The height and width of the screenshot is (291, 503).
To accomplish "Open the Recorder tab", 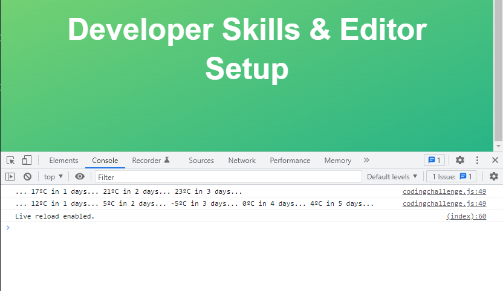I will pyautogui.click(x=151, y=161).
